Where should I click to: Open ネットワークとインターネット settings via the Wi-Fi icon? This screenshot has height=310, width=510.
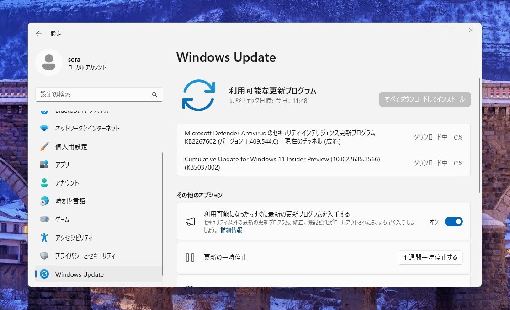tap(44, 128)
